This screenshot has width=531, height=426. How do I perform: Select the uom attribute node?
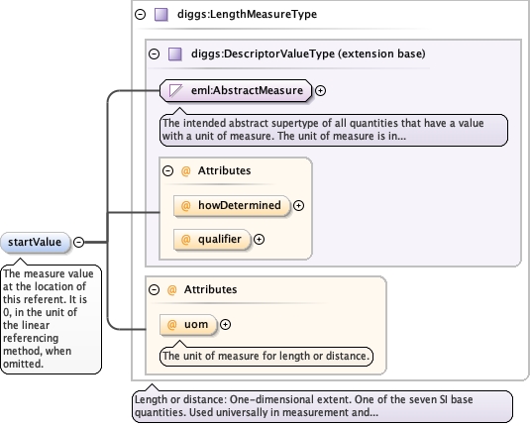pos(188,324)
